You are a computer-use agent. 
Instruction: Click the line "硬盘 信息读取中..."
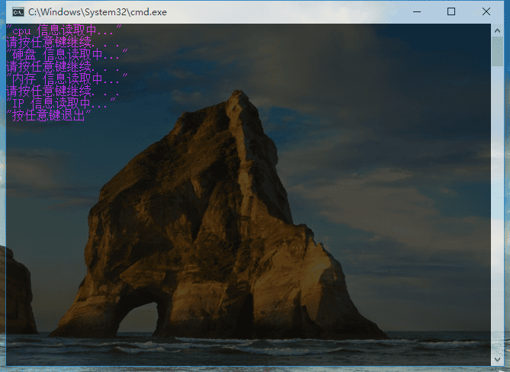[66, 55]
